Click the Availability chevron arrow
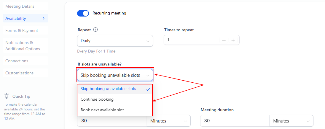Image resolution: width=325 pixels, height=129 pixels. tap(44, 18)
